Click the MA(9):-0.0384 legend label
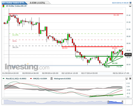The height and width of the screenshot is (106, 134). coord(40,78)
